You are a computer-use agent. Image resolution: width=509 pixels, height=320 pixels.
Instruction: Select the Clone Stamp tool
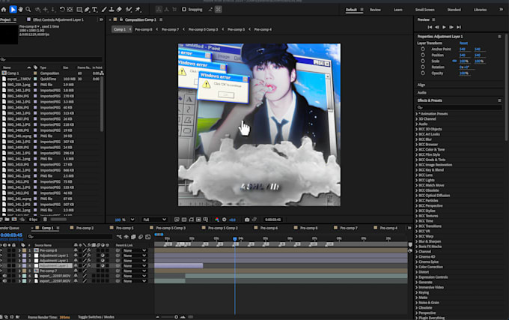pyautogui.click(x=112, y=10)
